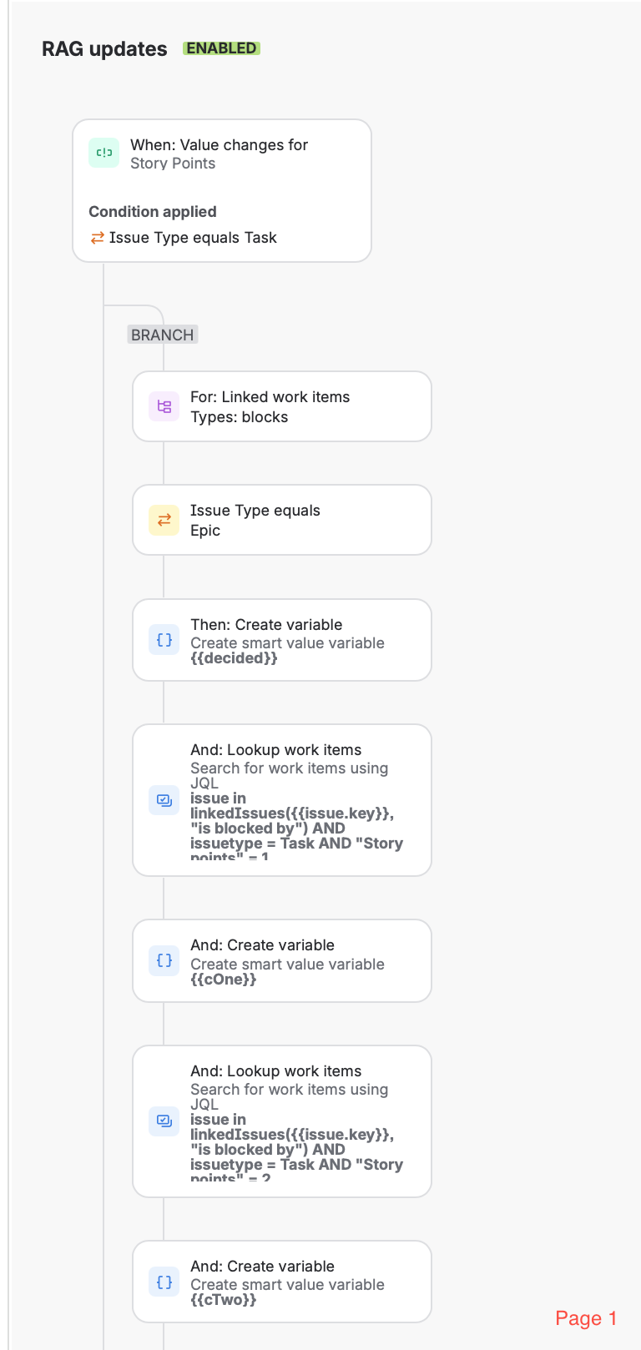641x1350 pixels.
Task: Click the orange condition arrows icon before Issue Type equals Task
Action: pos(98,238)
